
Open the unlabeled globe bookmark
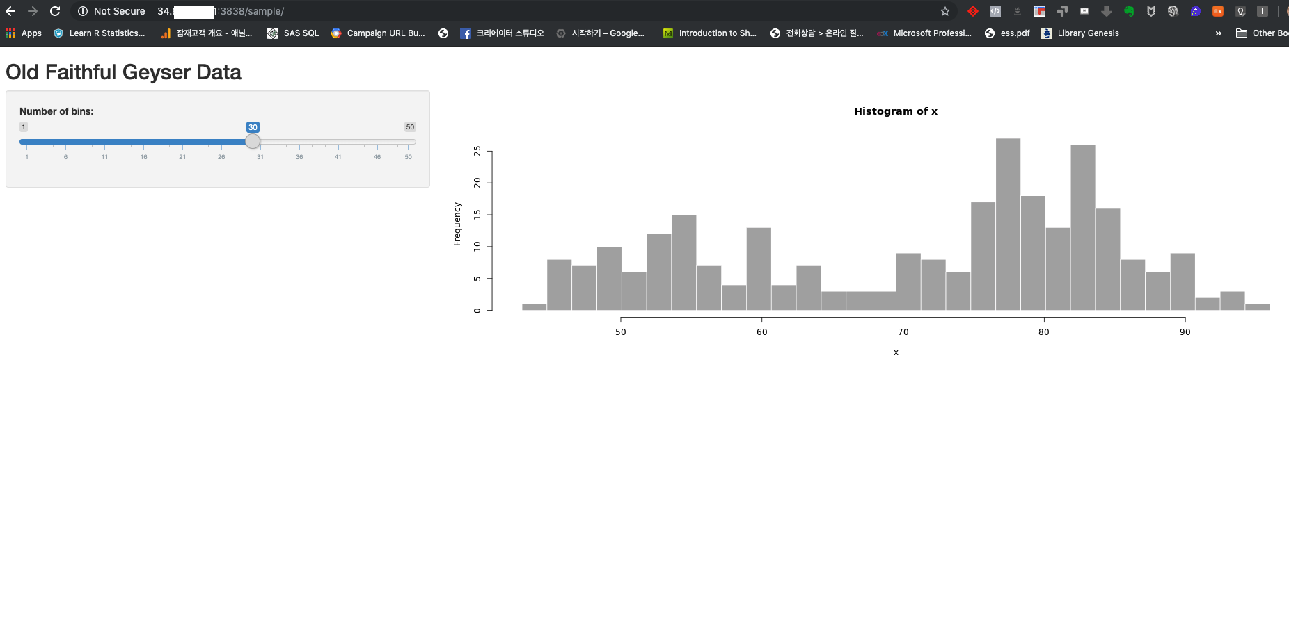443,33
